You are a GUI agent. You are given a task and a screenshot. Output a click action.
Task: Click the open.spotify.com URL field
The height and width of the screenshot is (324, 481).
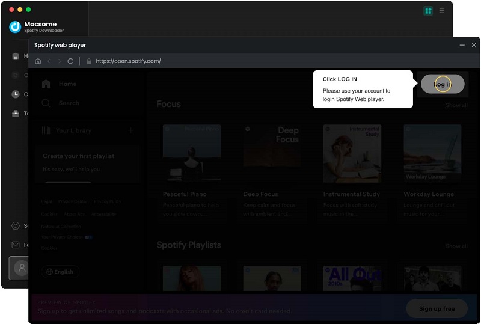click(128, 61)
